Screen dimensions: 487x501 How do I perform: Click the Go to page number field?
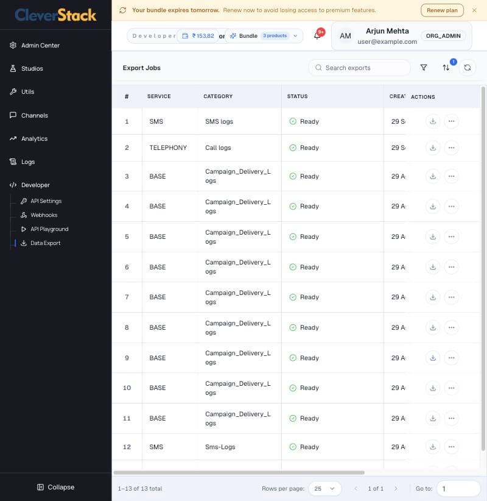click(x=458, y=489)
